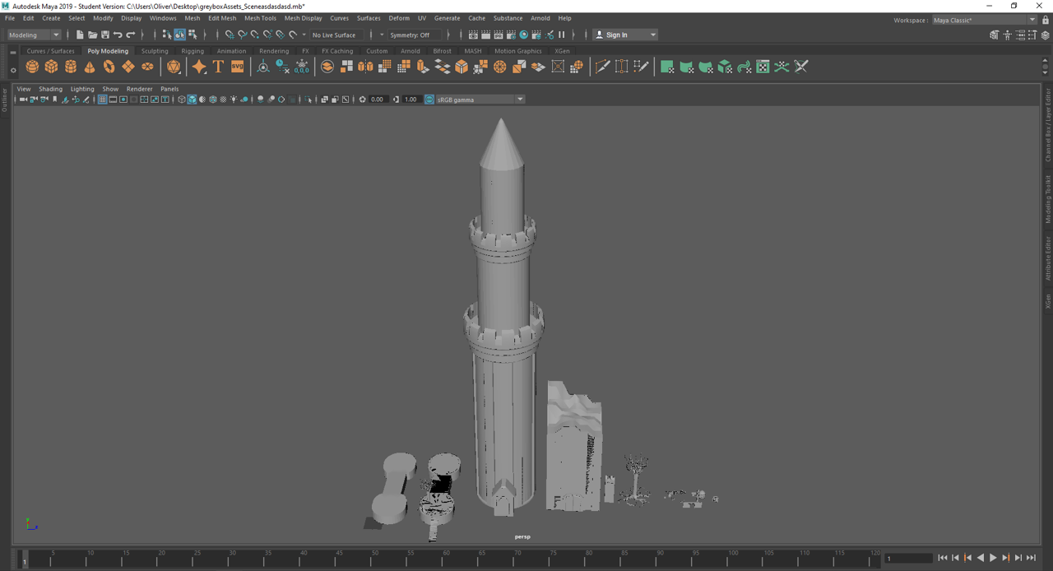The height and width of the screenshot is (571, 1053).
Task: Create a polygon sphere from the shelf
Action: pos(32,67)
